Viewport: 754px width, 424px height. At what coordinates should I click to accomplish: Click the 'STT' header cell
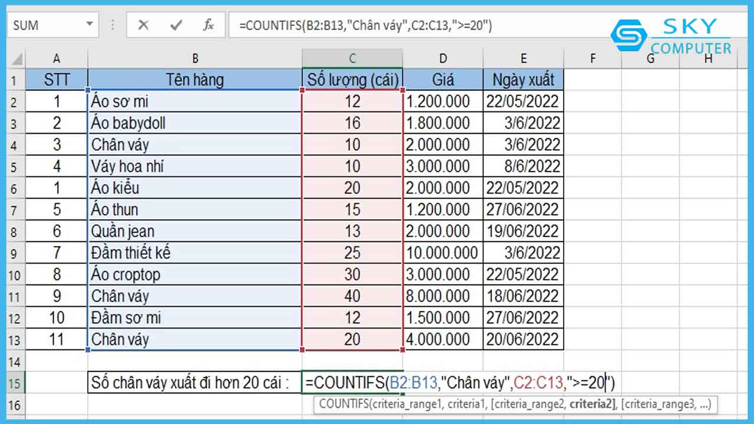pos(57,79)
